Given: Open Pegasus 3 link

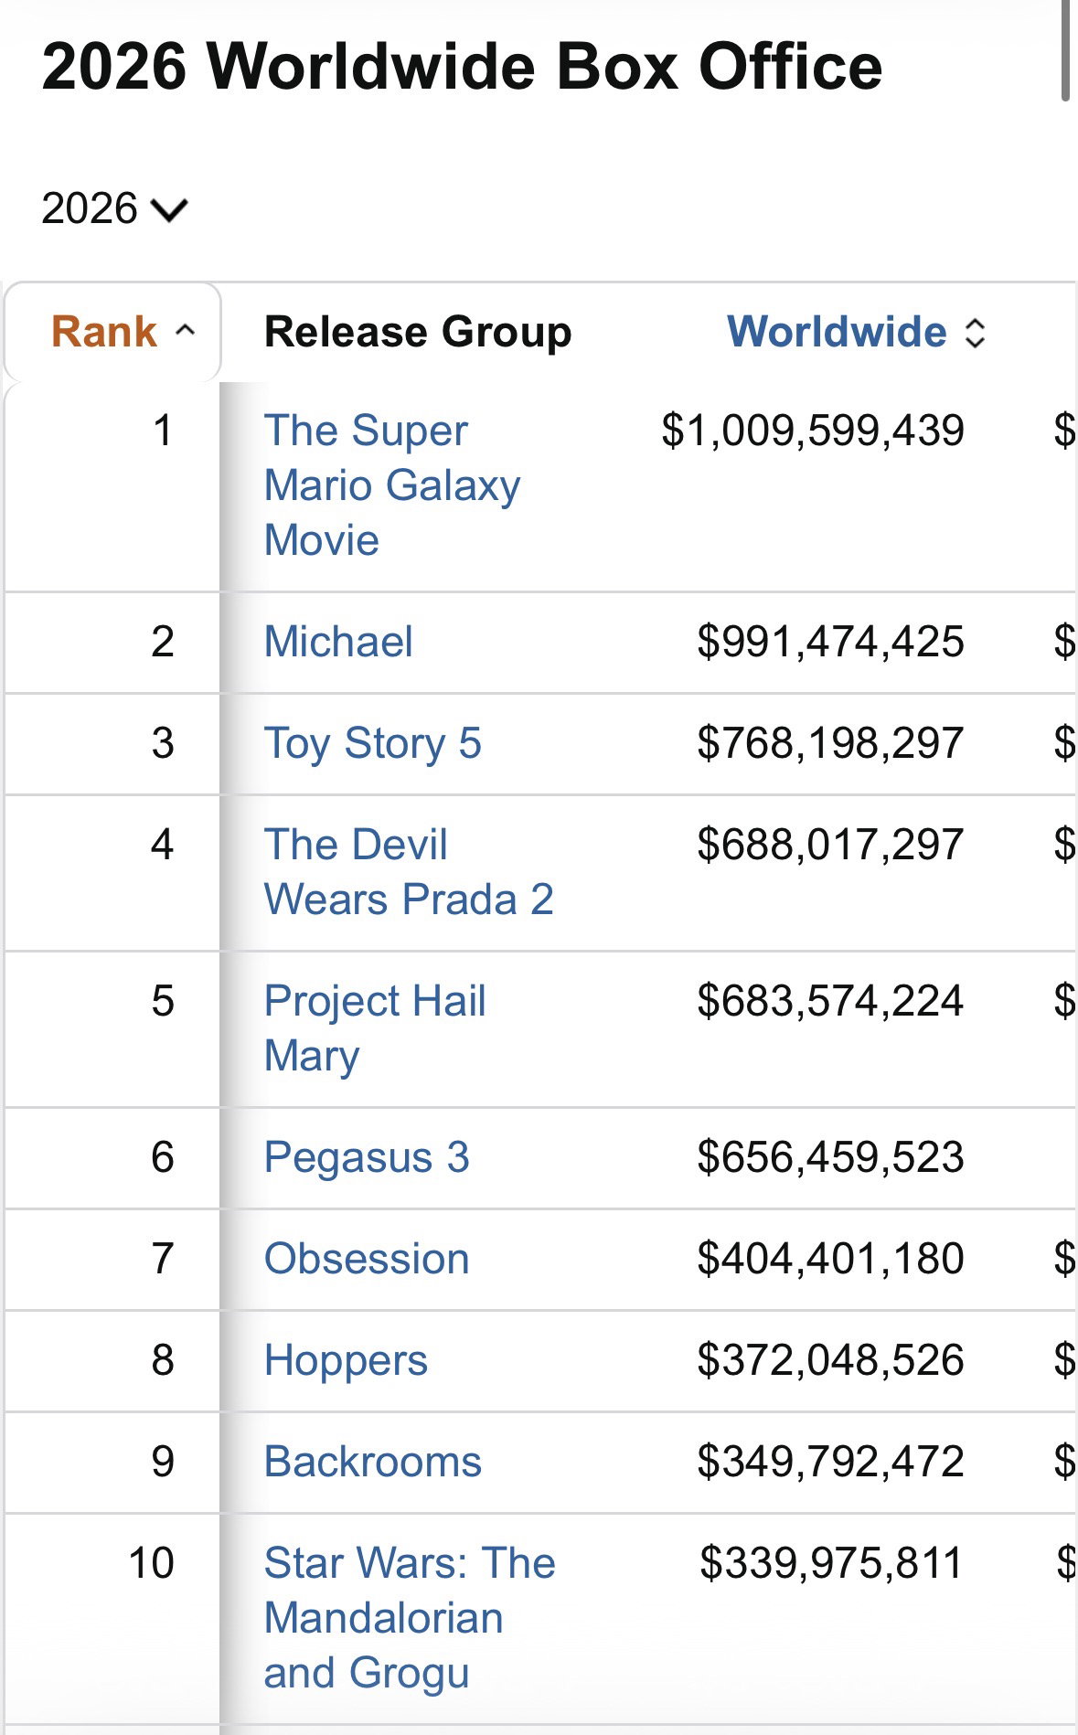Looking at the screenshot, I should [367, 1158].
